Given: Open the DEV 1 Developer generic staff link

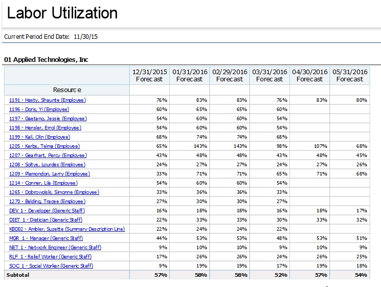Looking at the screenshot, I should pyautogui.click(x=47, y=211).
